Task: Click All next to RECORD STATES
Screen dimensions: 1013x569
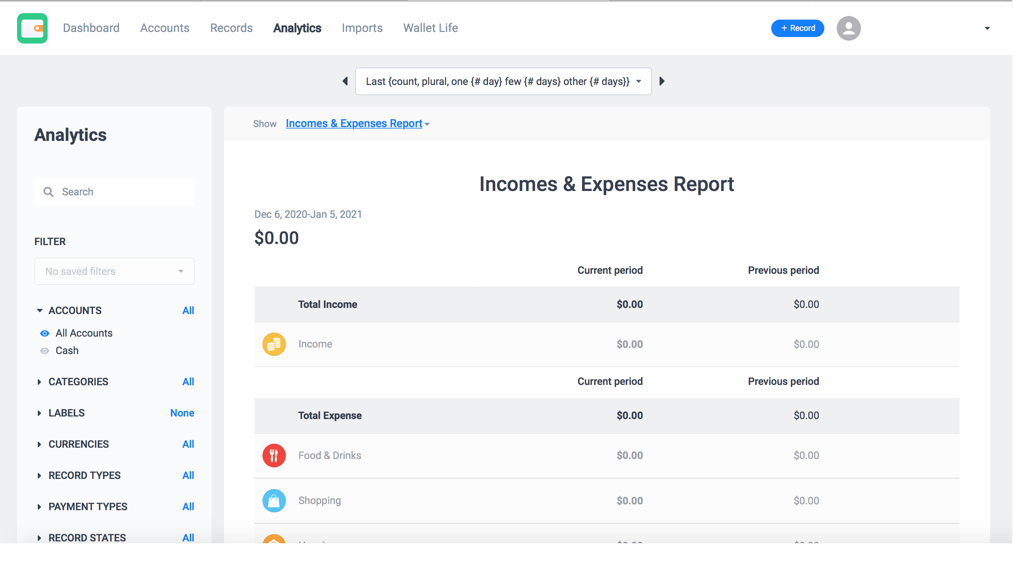Action: (188, 537)
